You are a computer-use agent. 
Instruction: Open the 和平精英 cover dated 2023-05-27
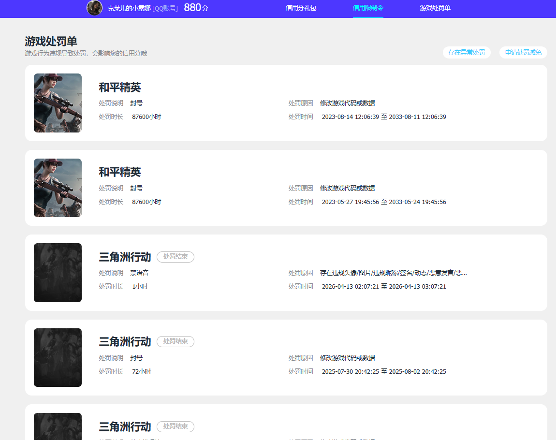tap(58, 188)
